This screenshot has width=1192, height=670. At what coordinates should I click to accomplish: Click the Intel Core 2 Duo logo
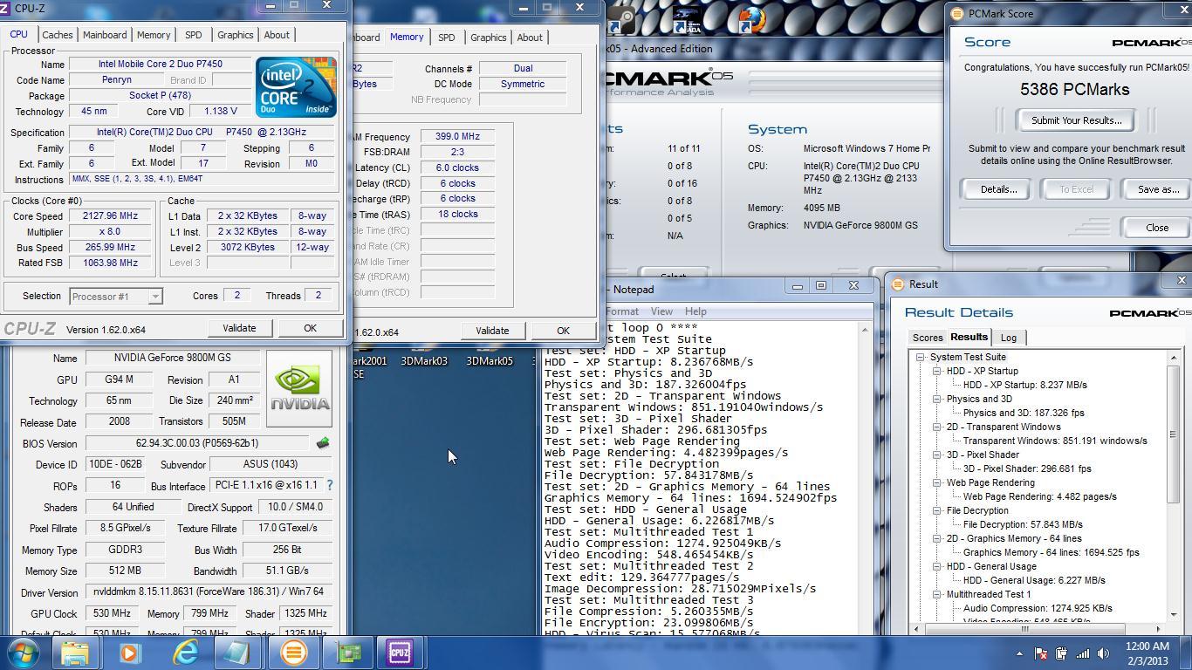coord(297,87)
